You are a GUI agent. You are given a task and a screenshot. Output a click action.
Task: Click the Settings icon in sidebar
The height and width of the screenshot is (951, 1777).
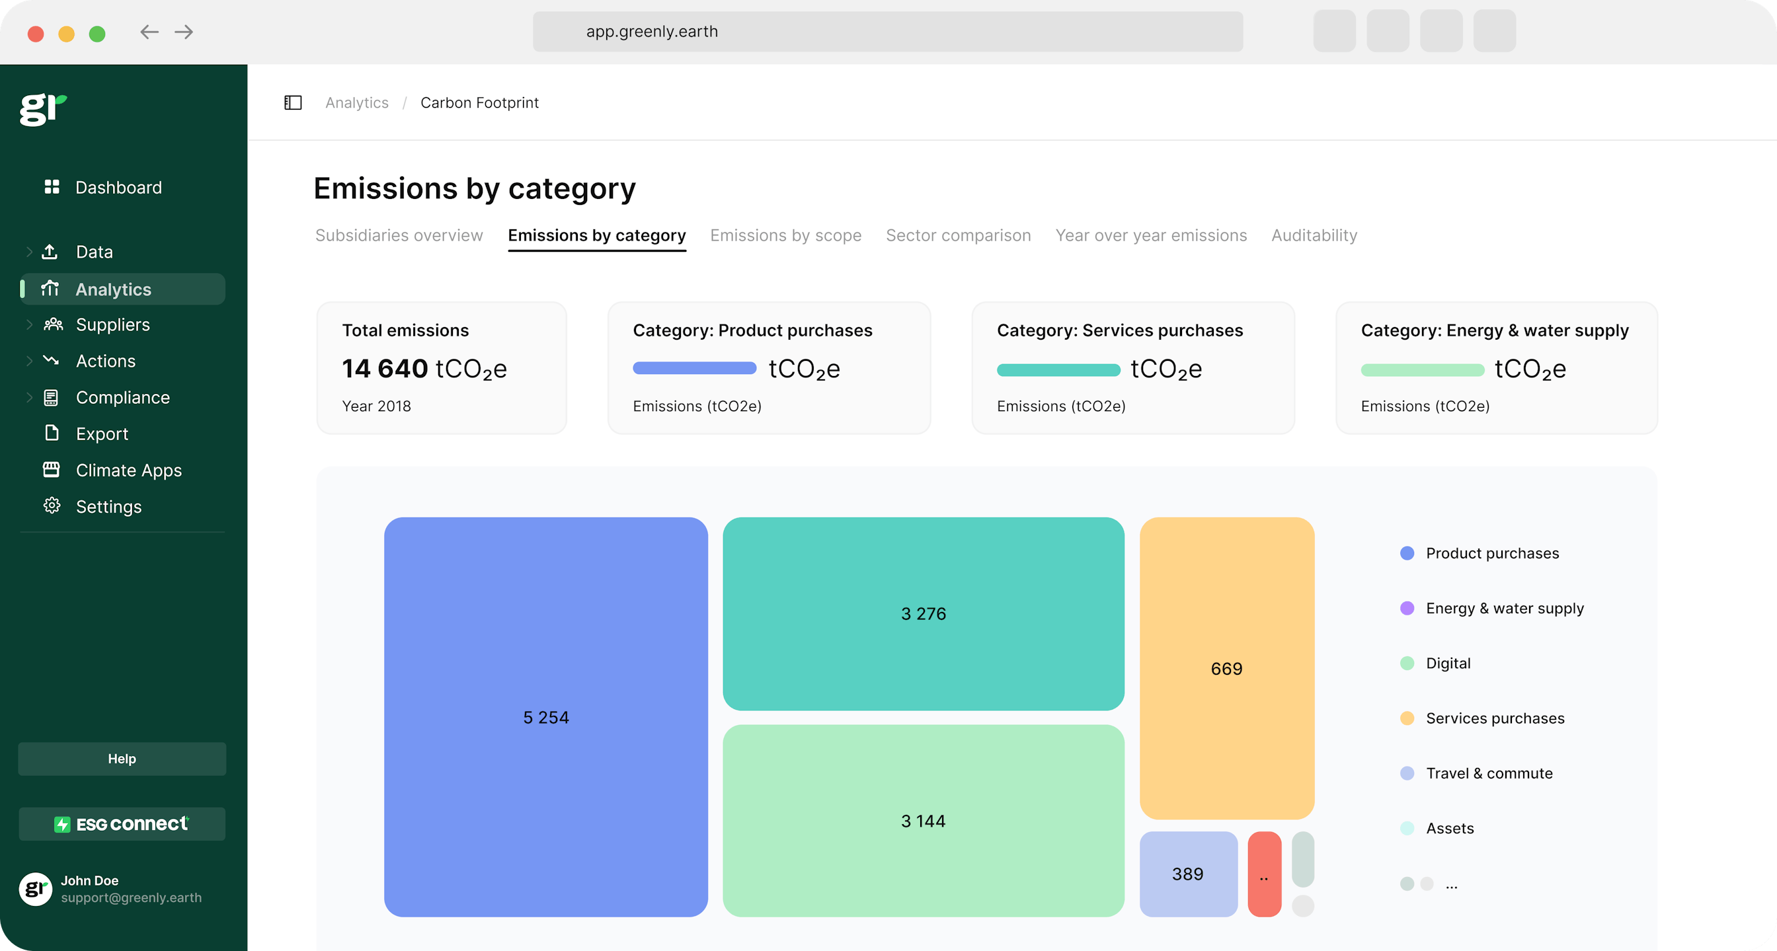pos(50,507)
